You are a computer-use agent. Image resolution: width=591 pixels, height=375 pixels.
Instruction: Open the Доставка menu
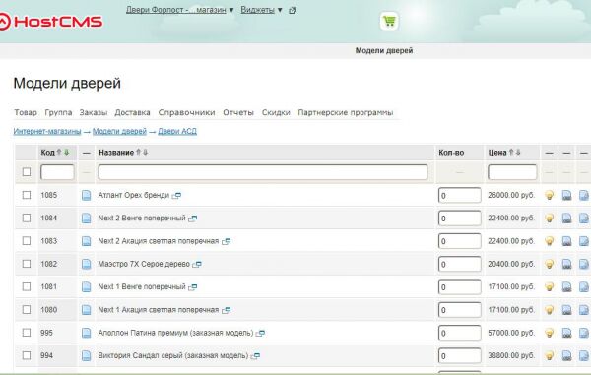[x=132, y=112]
